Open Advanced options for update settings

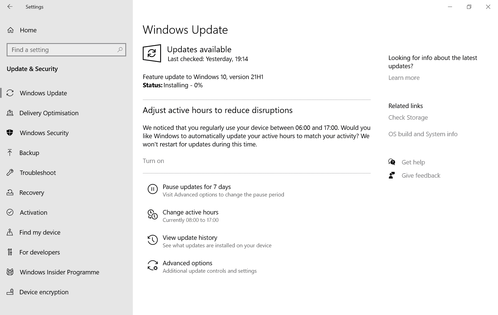(x=187, y=263)
